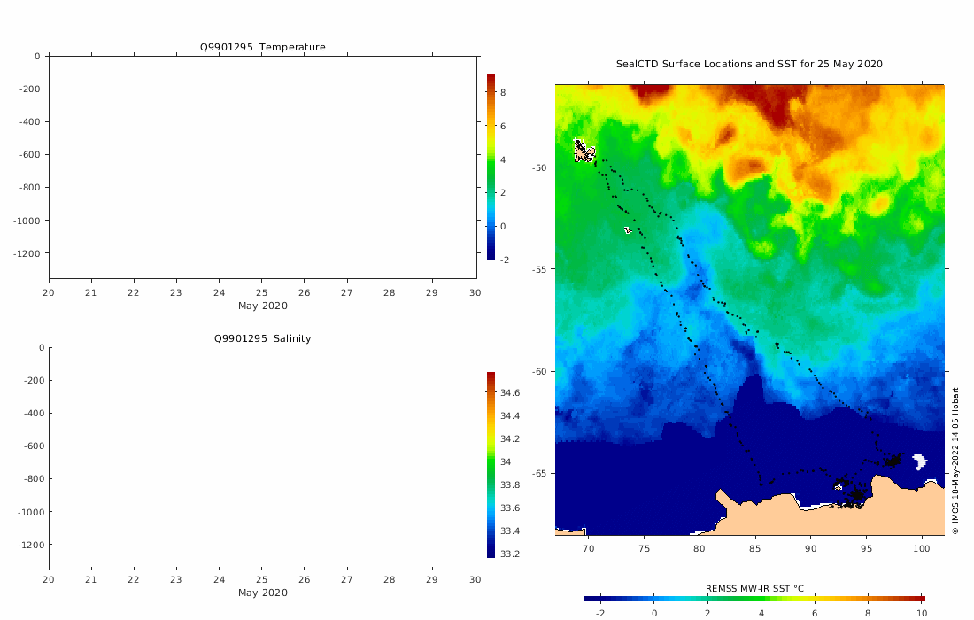
Task: Click the -2 label on Temperature color bar
Action: [504, 260]
